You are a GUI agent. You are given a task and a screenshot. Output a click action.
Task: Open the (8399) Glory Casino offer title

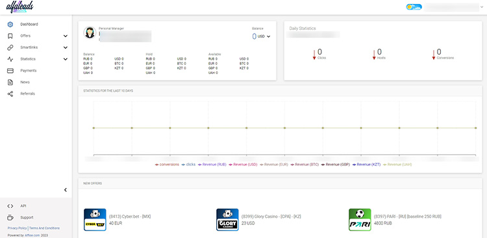271,217
